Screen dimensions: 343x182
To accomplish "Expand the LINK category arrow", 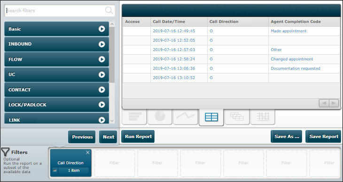I will [x=101, y=120].
